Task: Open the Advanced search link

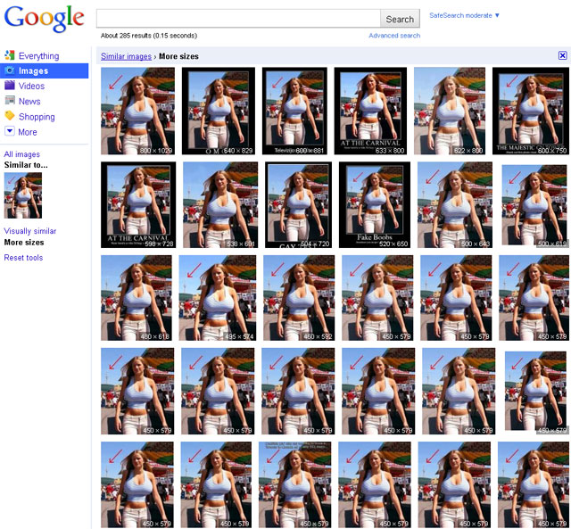Action: coord(393,36)
